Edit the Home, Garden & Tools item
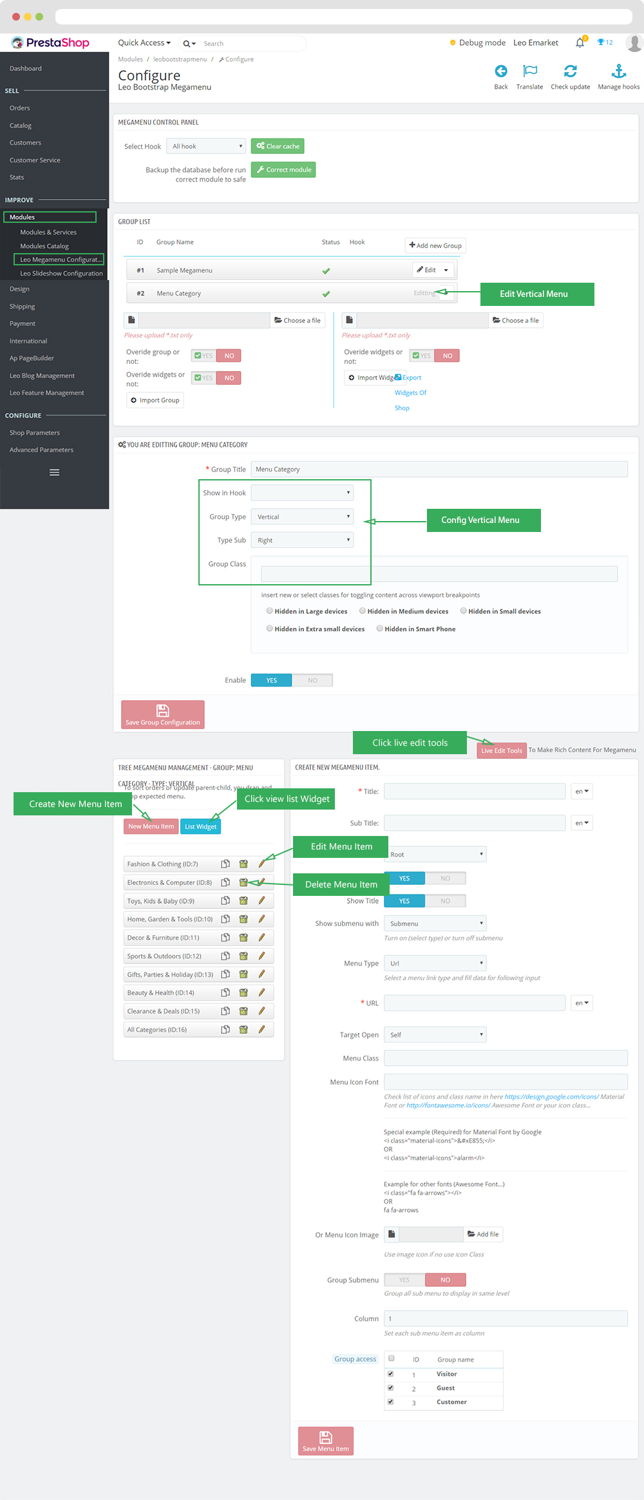Screen dimensions: 644x1500 click(261, 919)
